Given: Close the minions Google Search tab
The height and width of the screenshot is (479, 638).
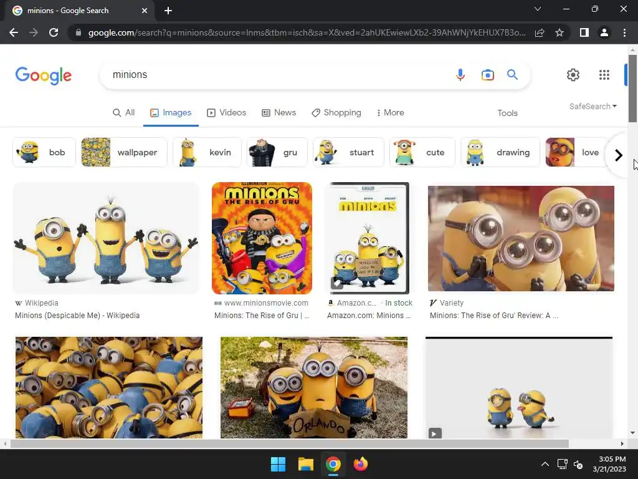Looking at the screenshot, I should click(x=145, y=11).
